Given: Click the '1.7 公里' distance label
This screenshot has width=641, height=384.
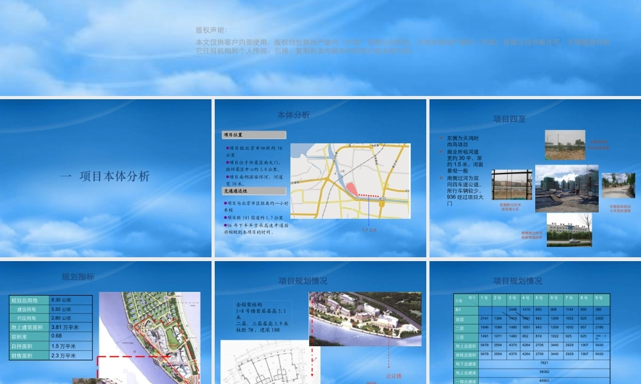Looking at the screenshot, I should [x=370, y=230].
